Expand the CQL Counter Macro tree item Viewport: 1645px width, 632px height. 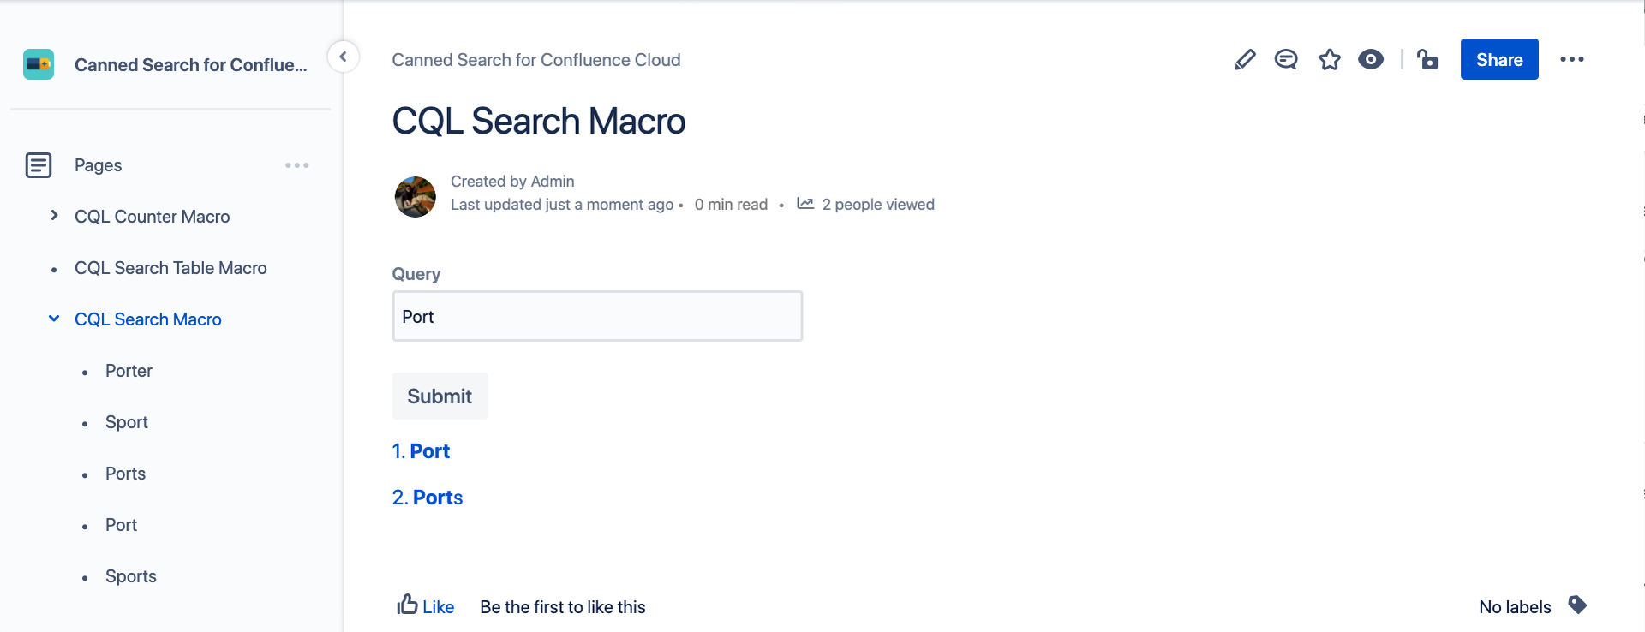pyautogui.click(x=54, y=216)
